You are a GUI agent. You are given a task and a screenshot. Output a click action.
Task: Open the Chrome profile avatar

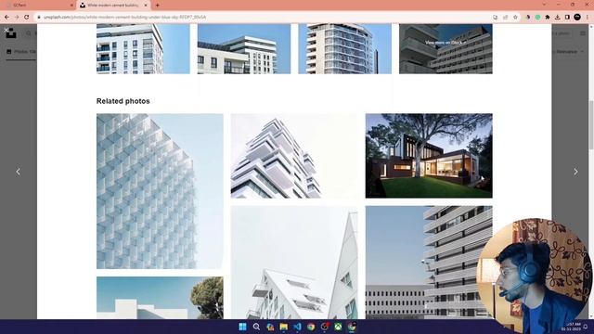click(x=577, y=17)
